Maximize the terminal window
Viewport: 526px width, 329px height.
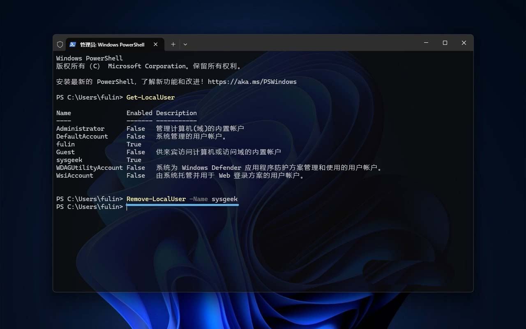tap(445, 43)
